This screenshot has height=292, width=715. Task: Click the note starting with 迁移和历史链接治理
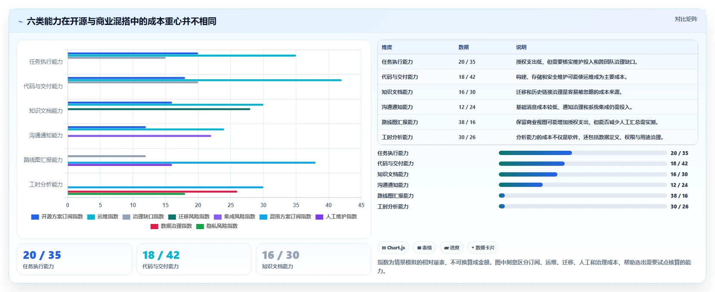[x=569, y=92]
